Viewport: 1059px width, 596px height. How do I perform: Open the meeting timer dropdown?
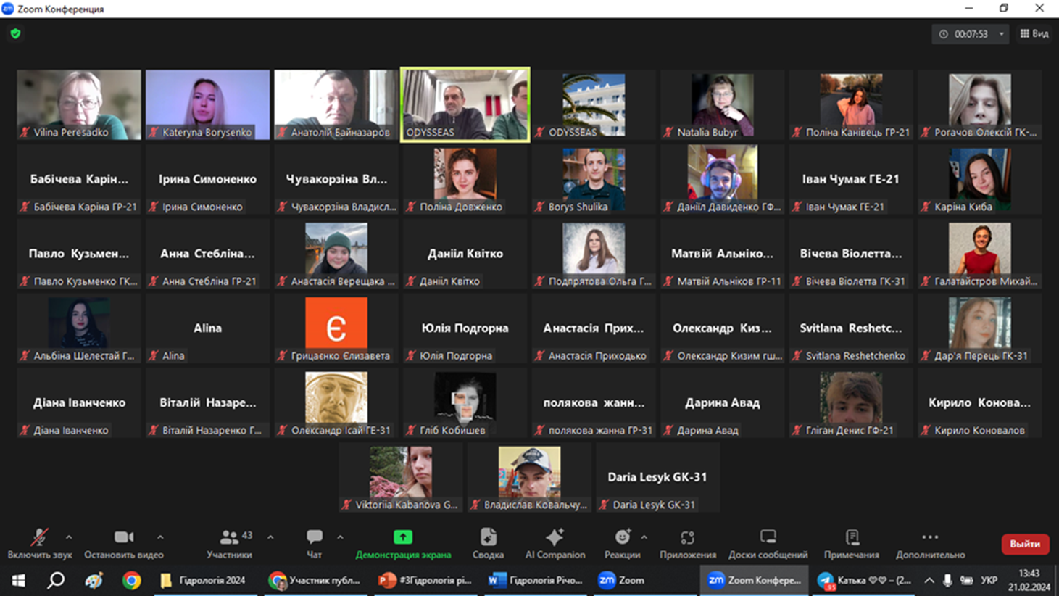1002,34
